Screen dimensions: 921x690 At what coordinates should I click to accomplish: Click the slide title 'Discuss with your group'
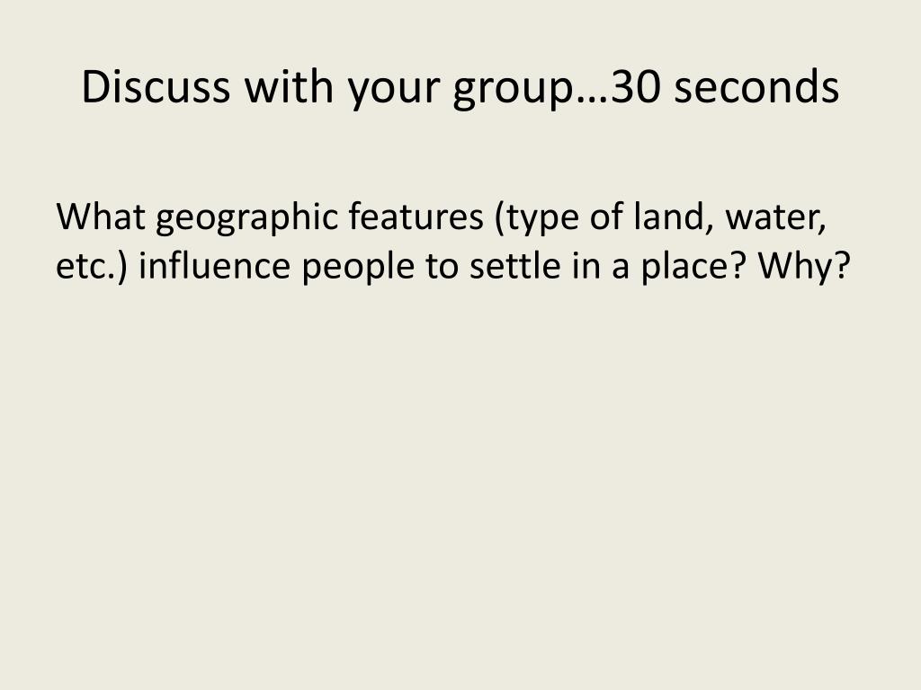point(460,87)
